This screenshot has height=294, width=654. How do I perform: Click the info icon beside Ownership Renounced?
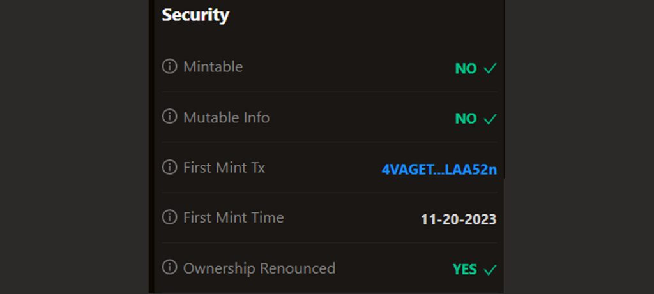click(169, 267)
